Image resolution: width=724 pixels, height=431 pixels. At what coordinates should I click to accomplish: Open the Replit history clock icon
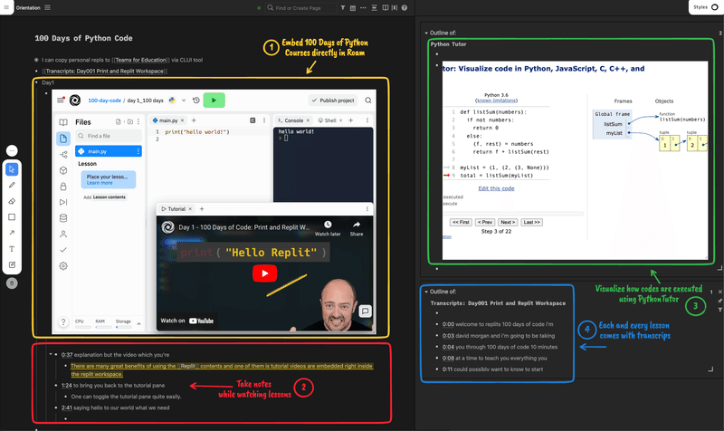(x=195, y=101)
